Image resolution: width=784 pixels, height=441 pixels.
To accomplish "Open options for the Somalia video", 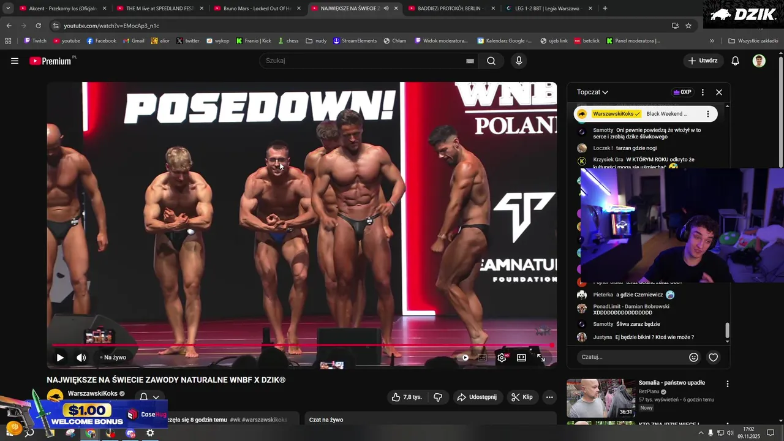I will (727, 384).
